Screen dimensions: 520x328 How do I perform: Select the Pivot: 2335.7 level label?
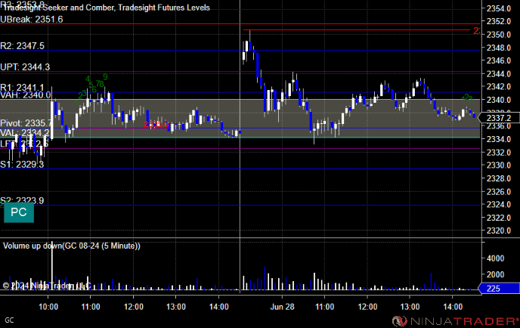[26, 123]
